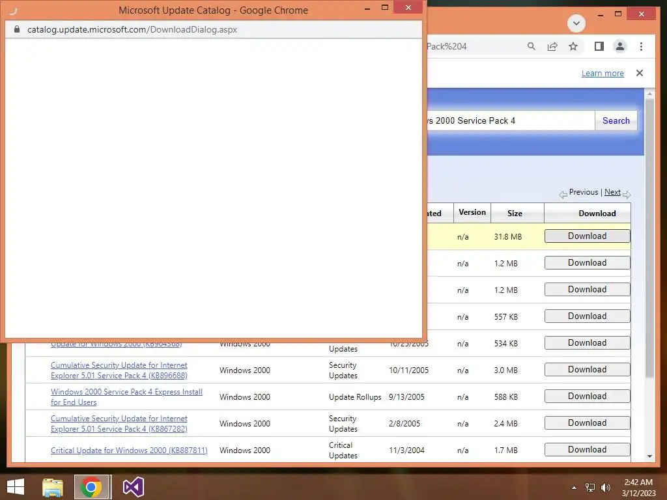Show hidden system tray icons
The width and height of the screenshot is (667, 500).
click(574, 488)
